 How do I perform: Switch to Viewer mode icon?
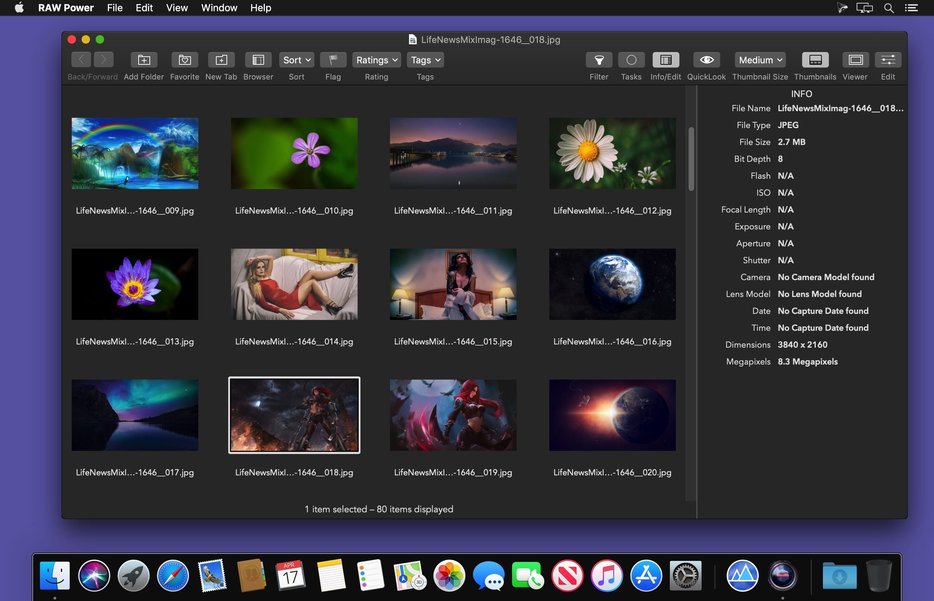pyautogui.click(x=855, y=60)
